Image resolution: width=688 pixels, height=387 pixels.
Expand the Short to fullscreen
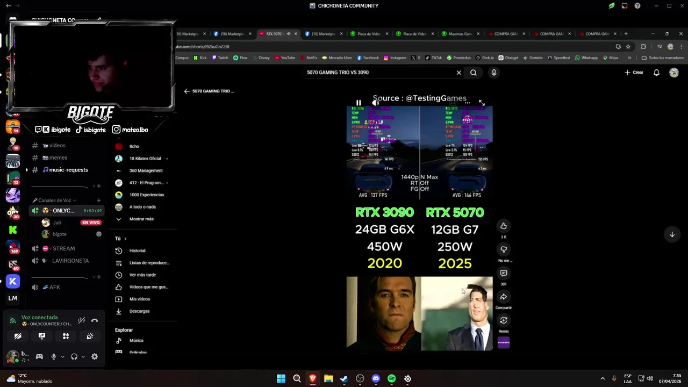[482, 103]
